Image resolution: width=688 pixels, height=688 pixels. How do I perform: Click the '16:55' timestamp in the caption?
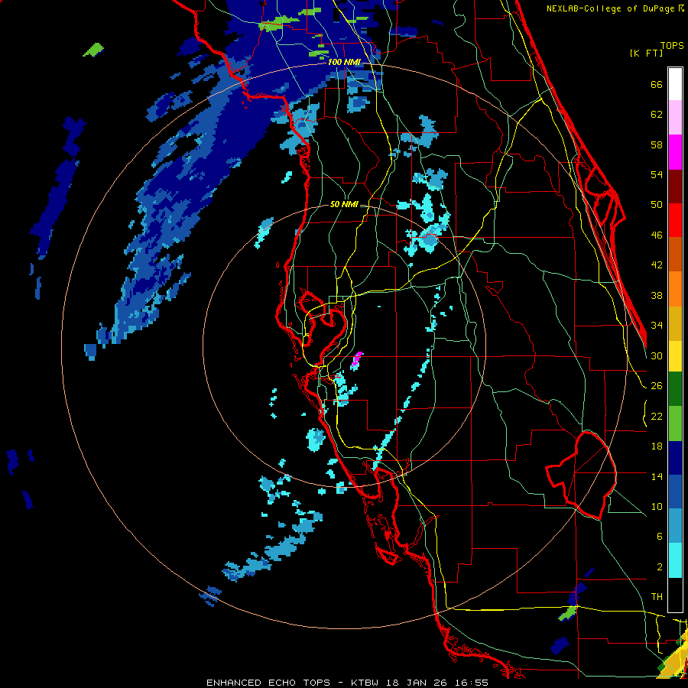pyautogui.click(x=471, y=683)
